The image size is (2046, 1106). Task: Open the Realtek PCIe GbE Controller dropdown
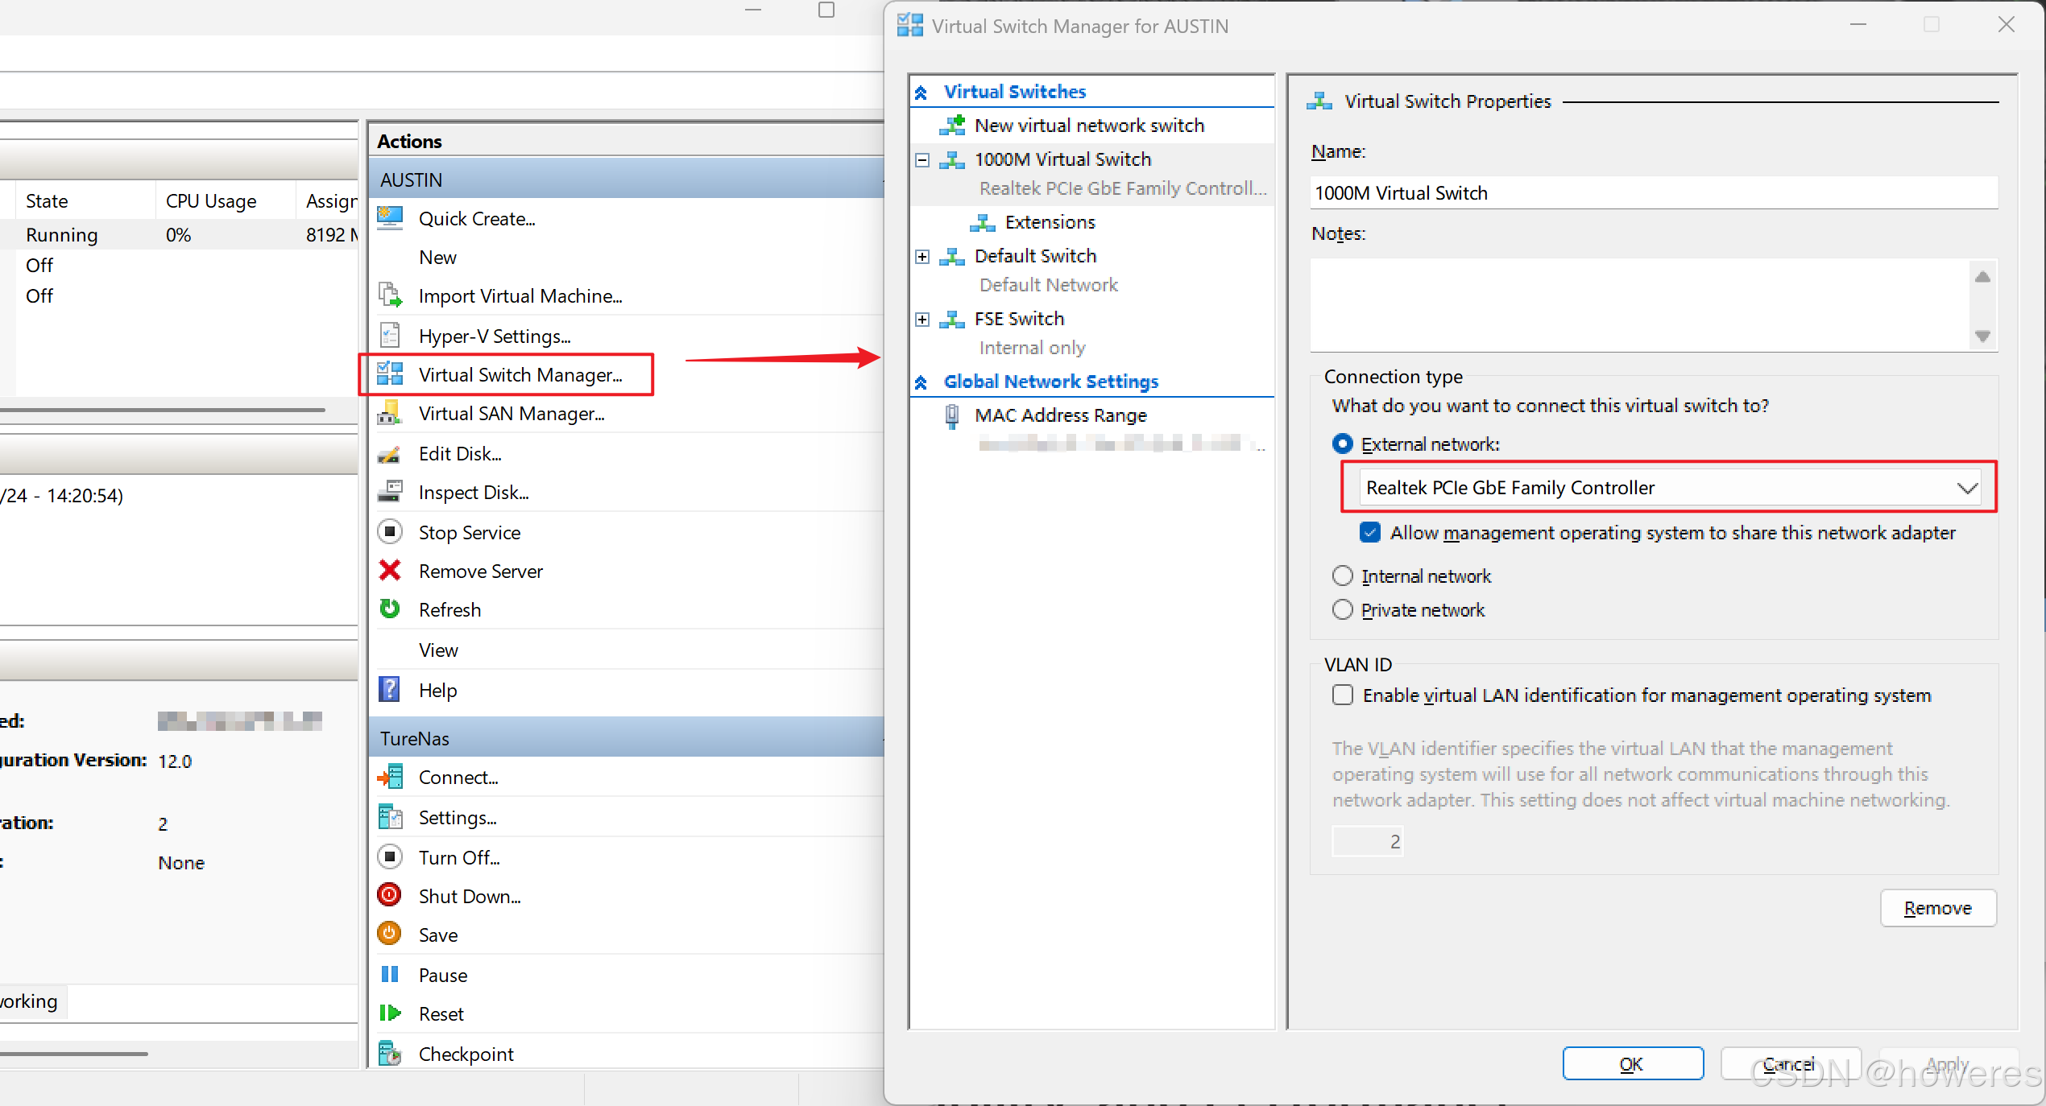point(1966,488)
